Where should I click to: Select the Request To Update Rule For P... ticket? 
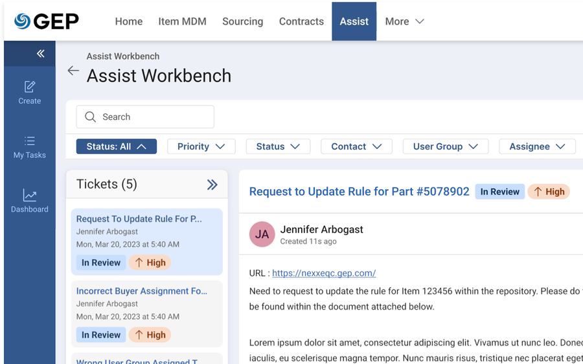pos(147,242)
